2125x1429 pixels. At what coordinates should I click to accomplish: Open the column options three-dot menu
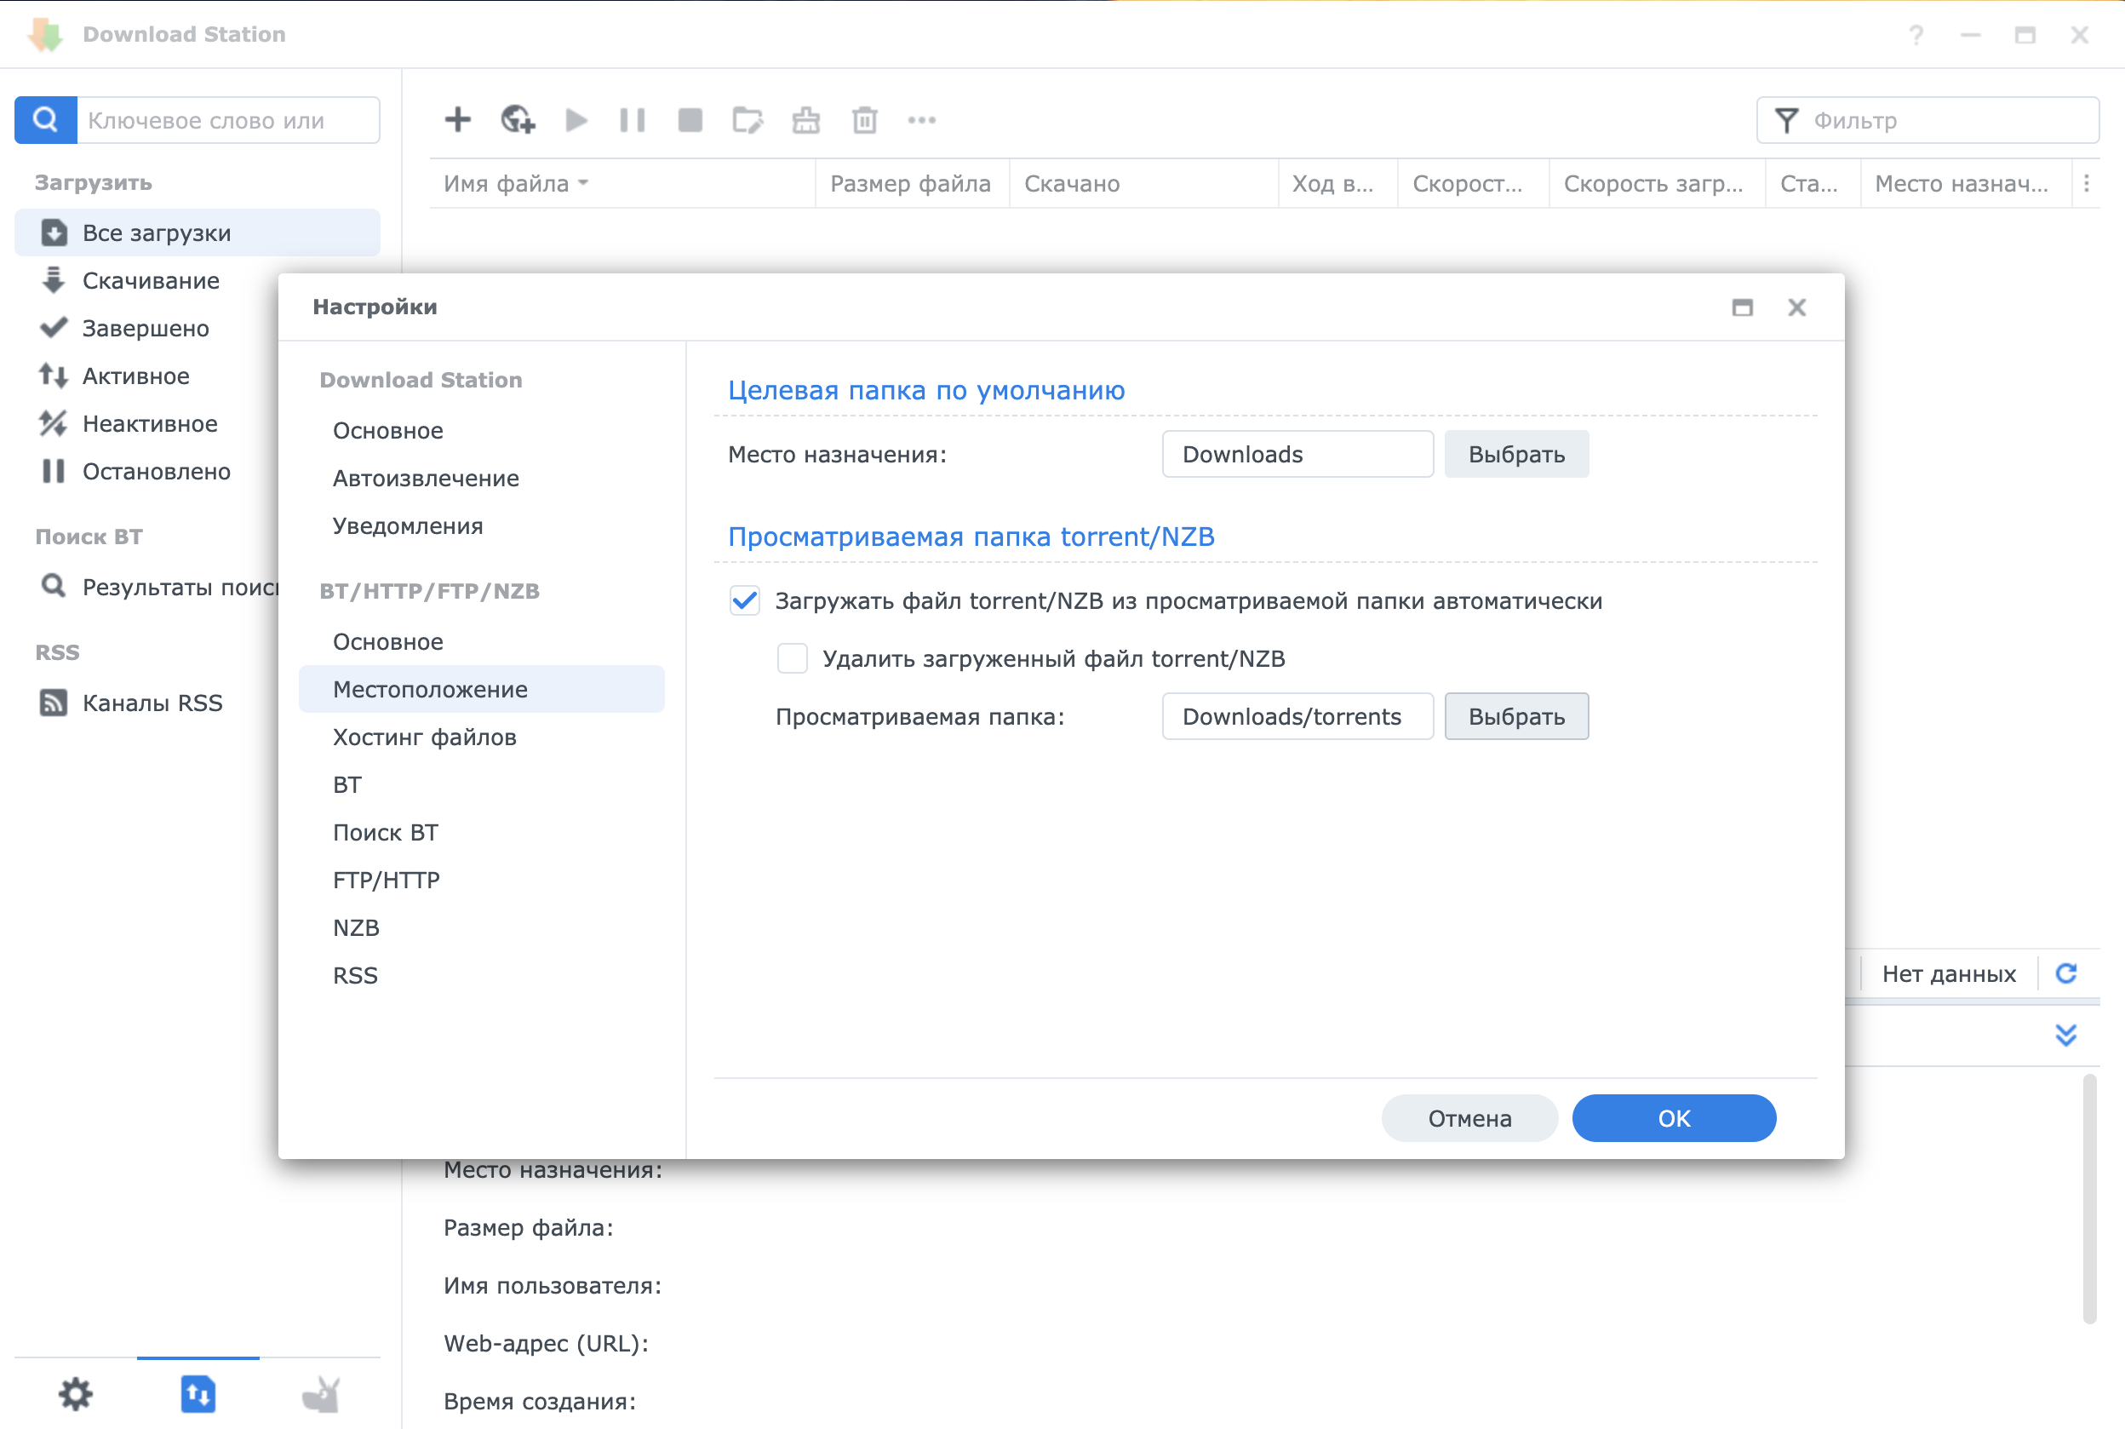2086,183
